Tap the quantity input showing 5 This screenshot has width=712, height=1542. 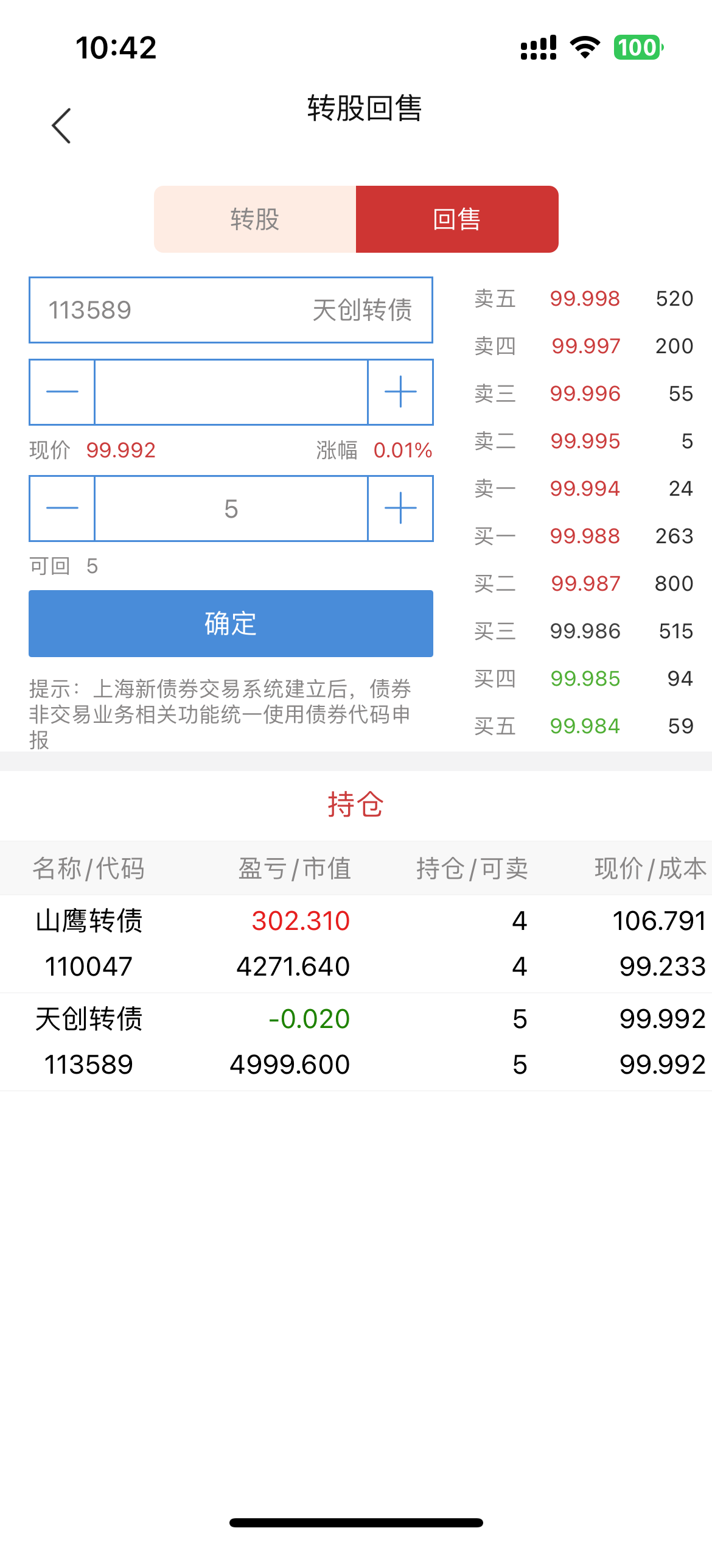(x=231, y=509)
